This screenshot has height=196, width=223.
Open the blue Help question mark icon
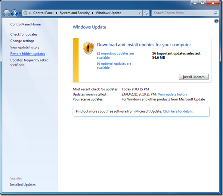coord(216,21)
